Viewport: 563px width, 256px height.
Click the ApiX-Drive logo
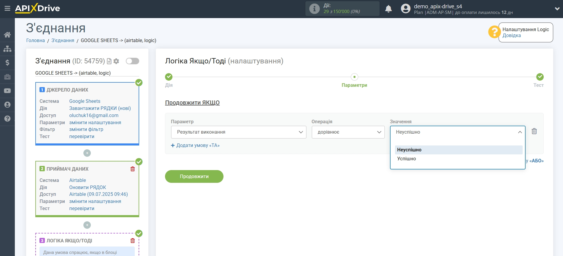(37, 8)
